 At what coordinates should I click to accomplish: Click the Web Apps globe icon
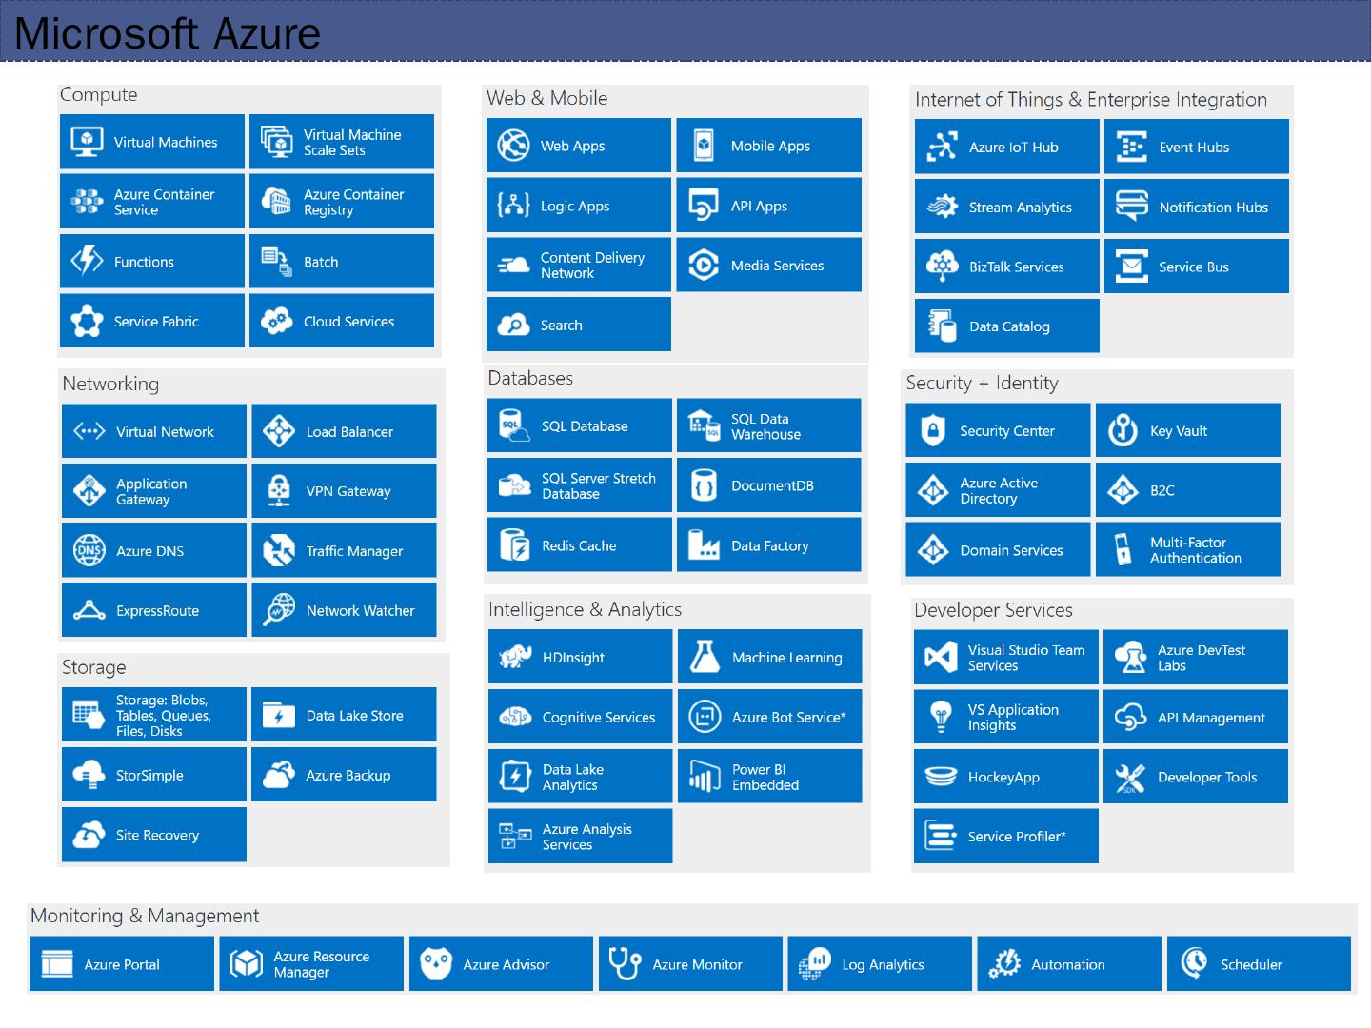pyautogui.click(x=513, y=146)
